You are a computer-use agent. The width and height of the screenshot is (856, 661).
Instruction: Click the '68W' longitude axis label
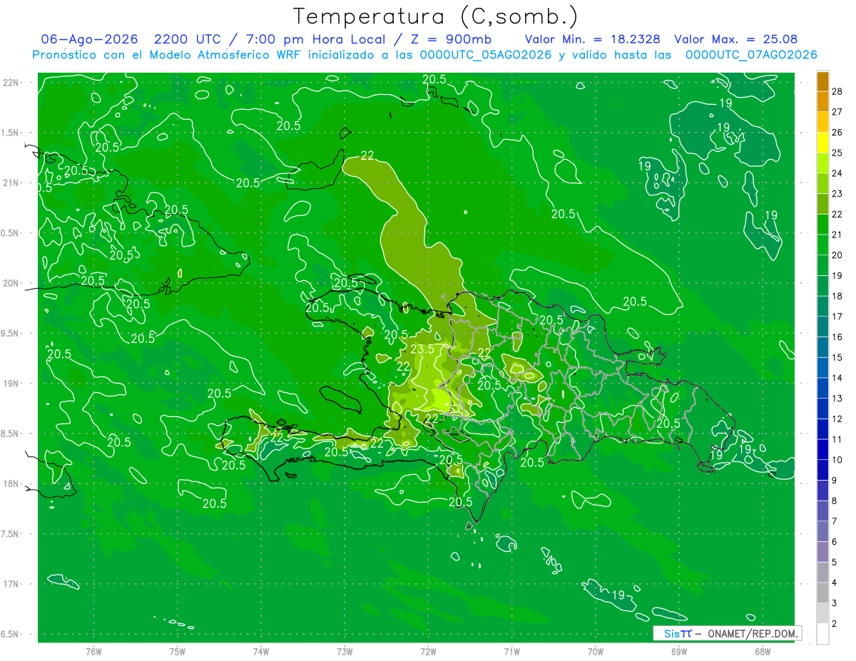pyautogui.click(x=763, y=652)
